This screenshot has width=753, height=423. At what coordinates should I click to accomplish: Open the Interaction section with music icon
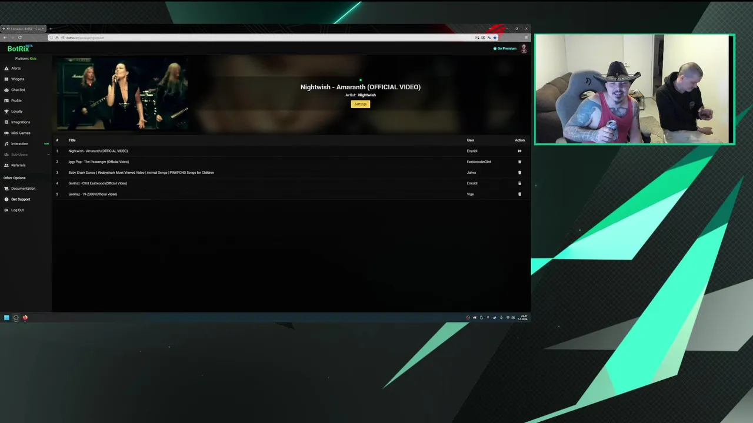(19, 143)
